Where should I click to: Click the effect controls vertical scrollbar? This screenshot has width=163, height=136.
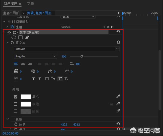point(160,80)
